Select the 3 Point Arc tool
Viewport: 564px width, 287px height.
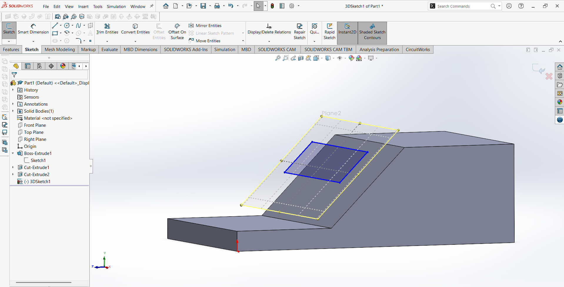(67, 33)
